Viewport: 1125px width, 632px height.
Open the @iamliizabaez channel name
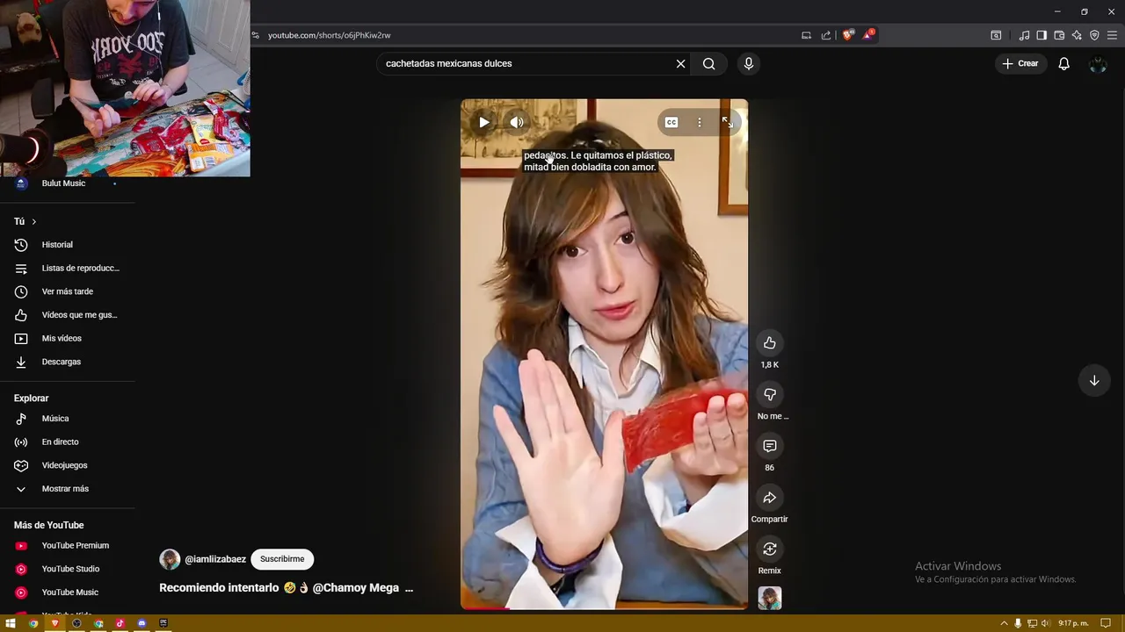[215, 559]
